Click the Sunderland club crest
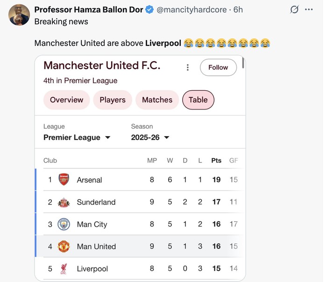Viewport: 327px width, 282px height. click(x=64, y=202)
